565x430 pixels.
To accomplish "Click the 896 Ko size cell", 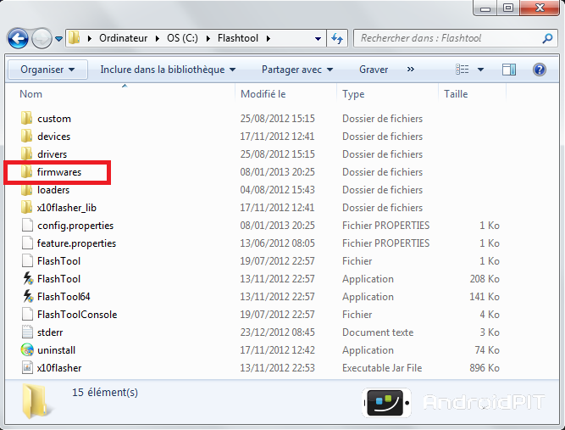I will coord(485,368).
